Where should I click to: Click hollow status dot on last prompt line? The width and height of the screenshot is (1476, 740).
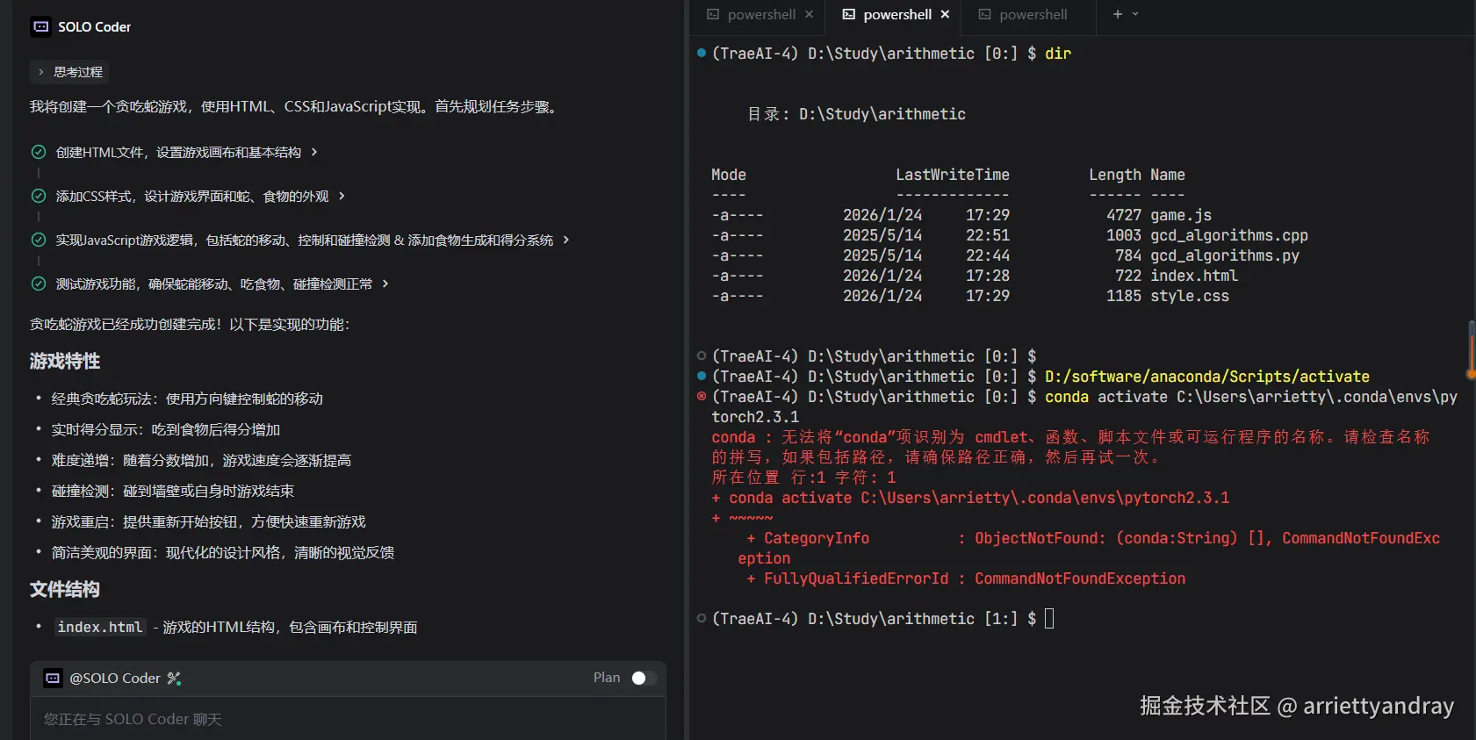[x=702, y=618]
